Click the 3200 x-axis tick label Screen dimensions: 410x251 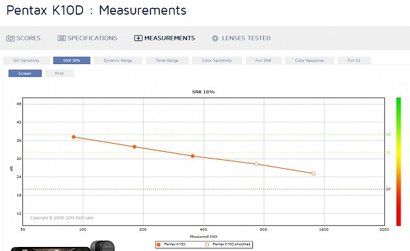(384, 229)
